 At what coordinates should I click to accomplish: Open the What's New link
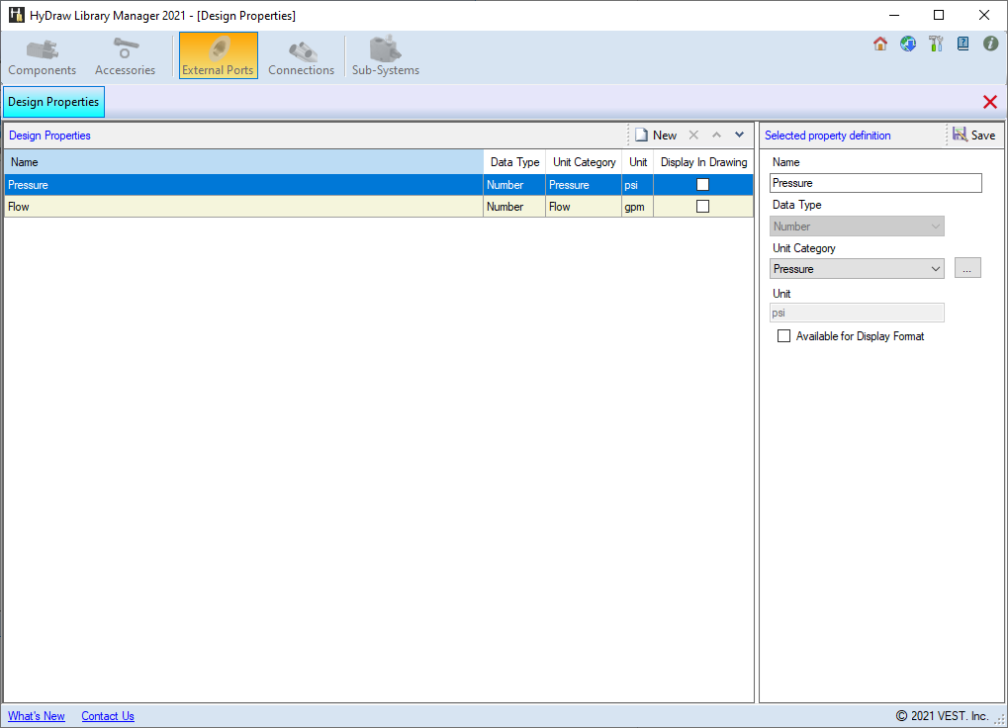point(36,716)
